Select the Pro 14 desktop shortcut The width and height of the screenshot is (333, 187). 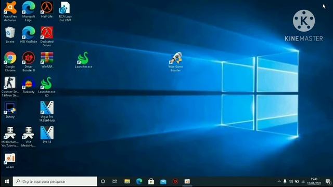click(47, 135)
